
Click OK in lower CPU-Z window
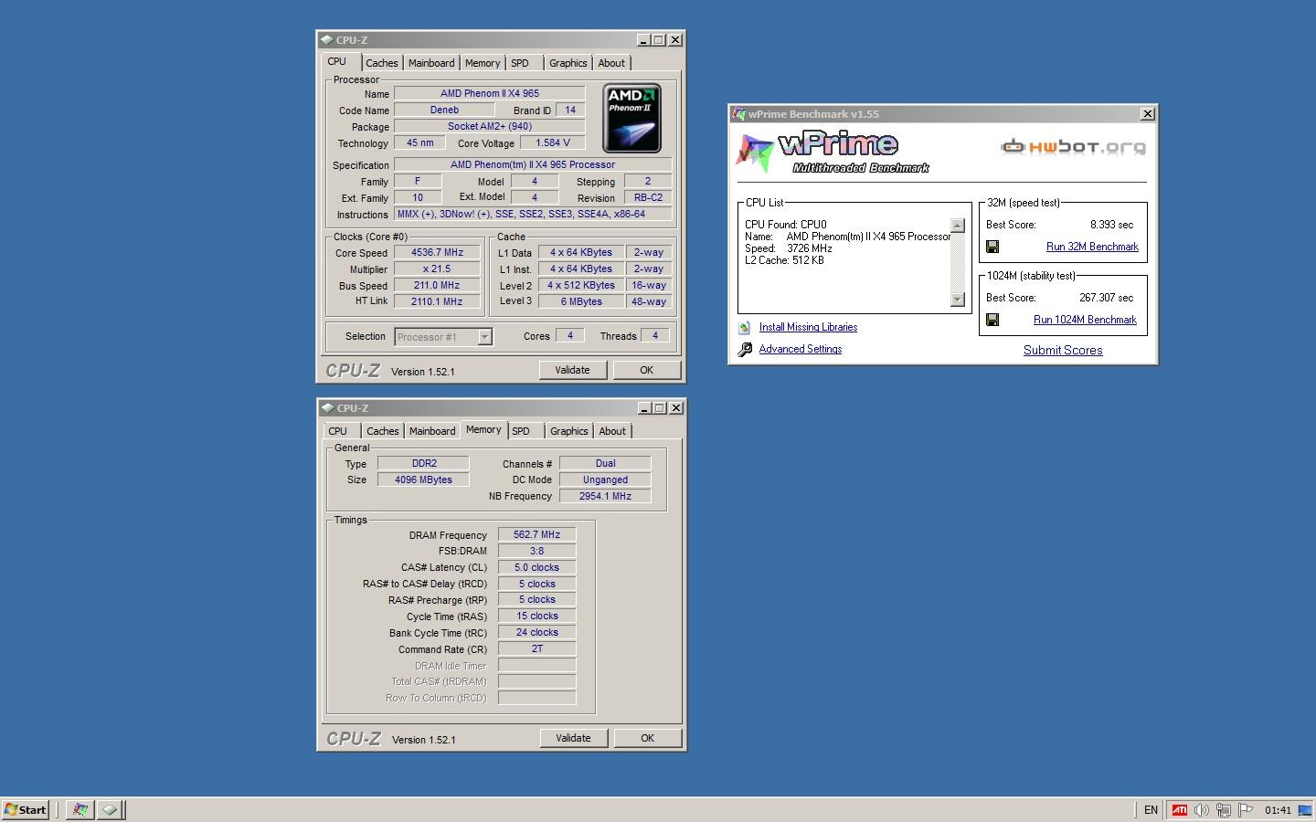(x=647, y=738)
